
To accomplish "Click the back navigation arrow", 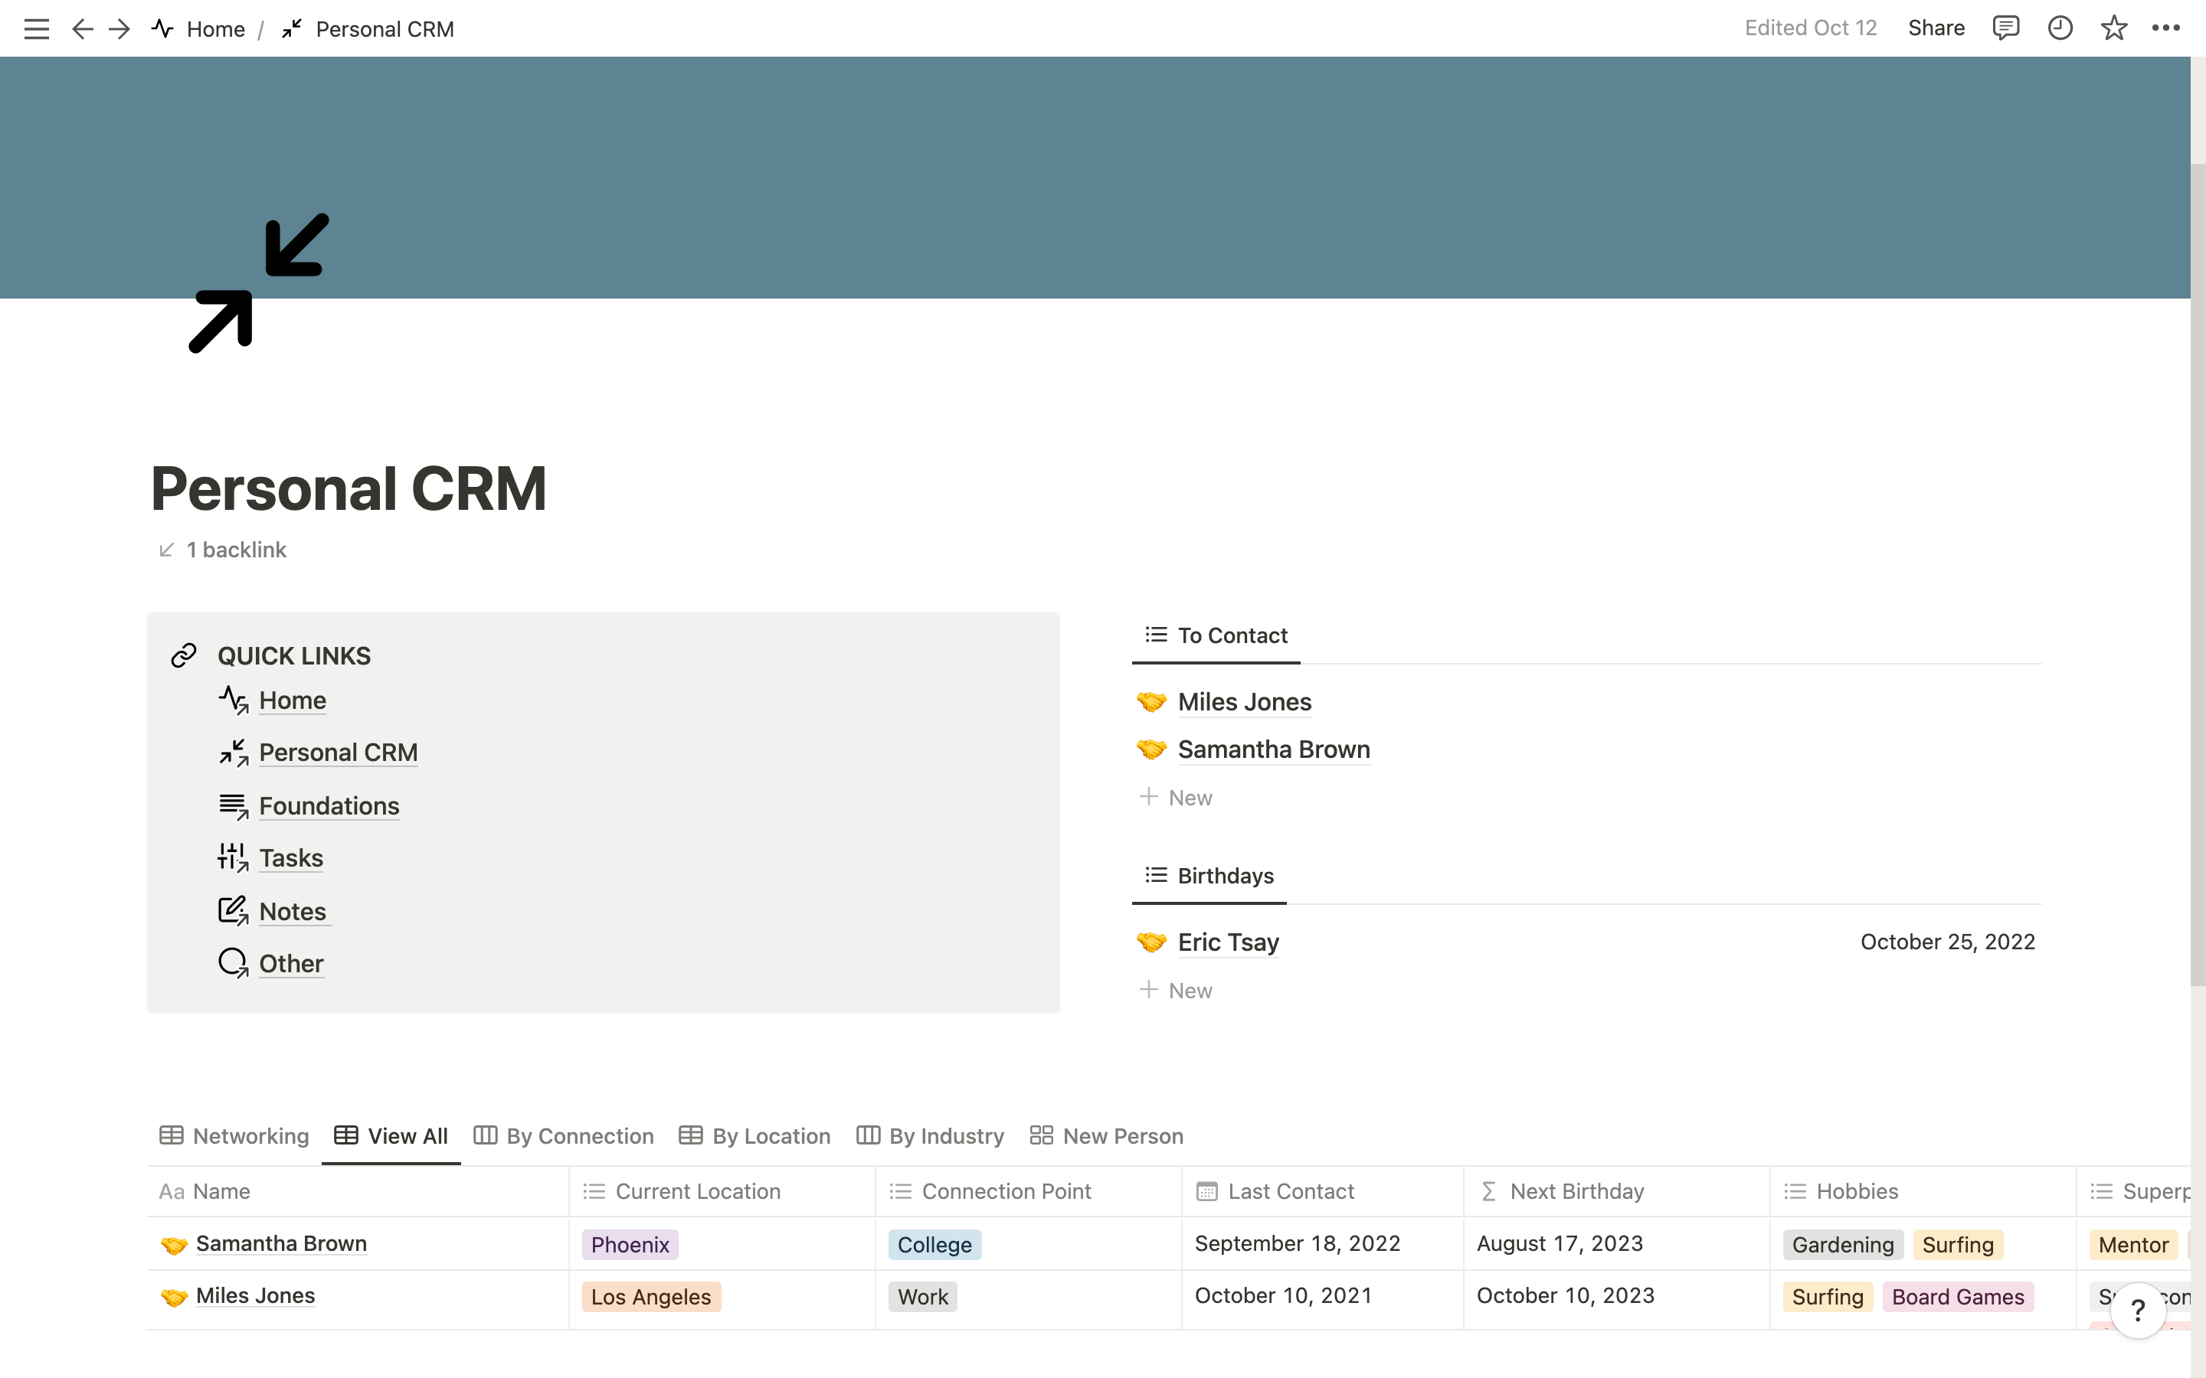I will click(82, 29).
